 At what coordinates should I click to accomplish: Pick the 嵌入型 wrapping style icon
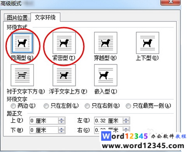click(x=105, y=75)
